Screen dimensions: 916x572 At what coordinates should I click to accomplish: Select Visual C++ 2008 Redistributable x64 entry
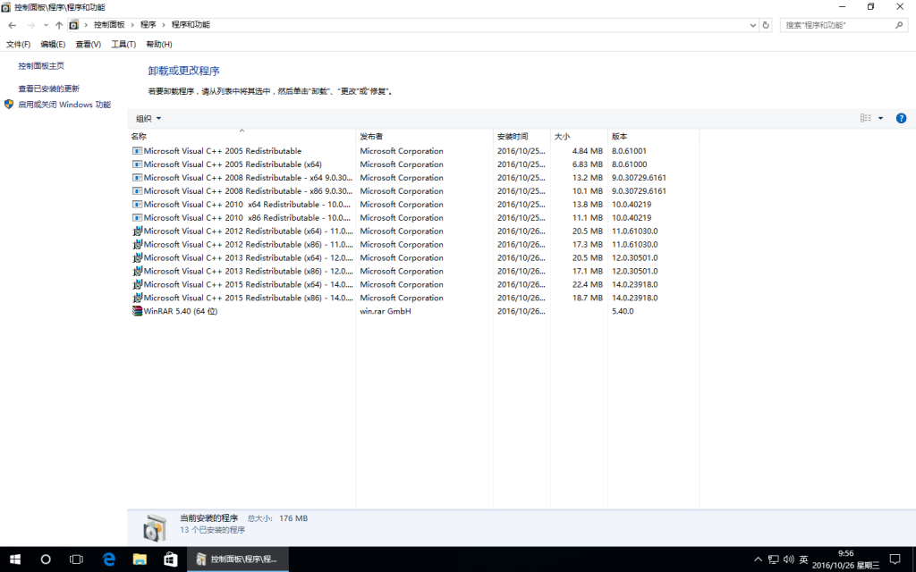[414, 178]
